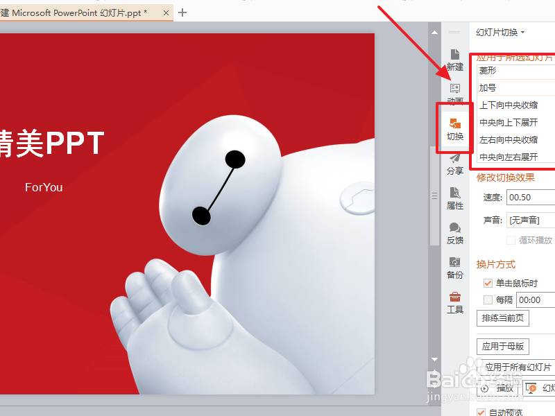Viewport: 555px width, 416px height.
Task: Select the 精美PPT title text on slide
Action: (52, 143)
